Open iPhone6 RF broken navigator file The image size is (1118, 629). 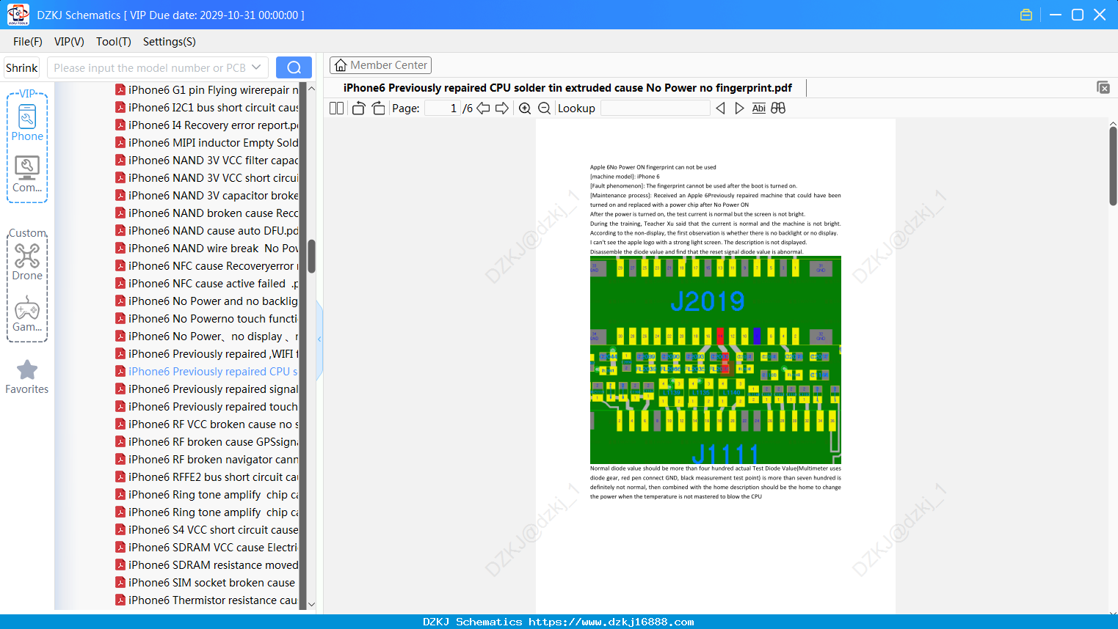tap(213, 459)
